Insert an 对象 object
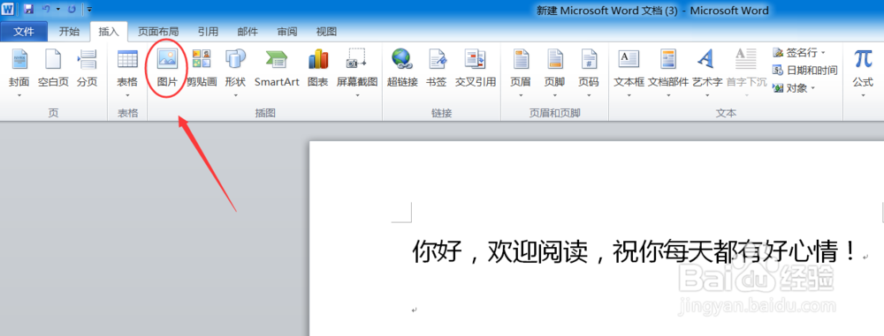The image size is (884, 336). point(789,88)
